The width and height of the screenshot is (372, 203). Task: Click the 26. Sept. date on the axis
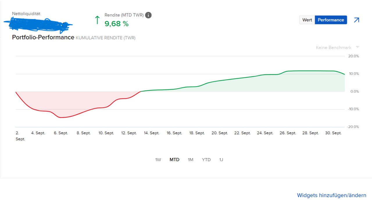click(x=288, y=133)
